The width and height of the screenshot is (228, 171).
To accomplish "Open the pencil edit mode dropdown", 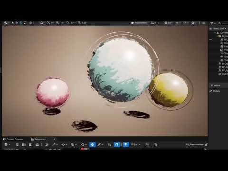I will (x=100, y=144).
